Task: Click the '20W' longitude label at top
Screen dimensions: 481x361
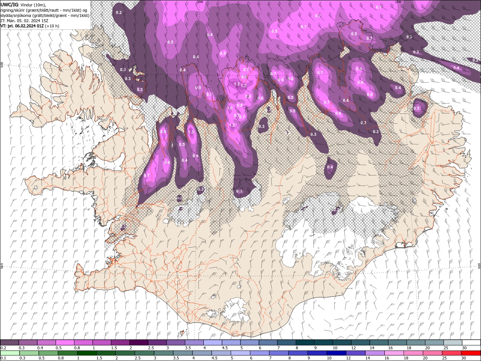Action: 200,2
